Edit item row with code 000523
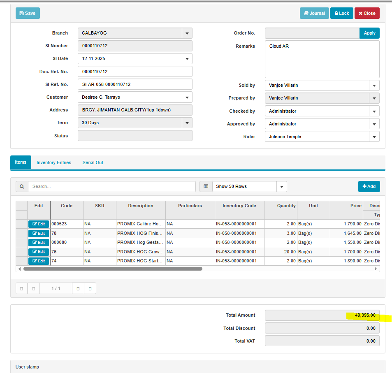Screen dimensions: 392x373 coord(39,224)
